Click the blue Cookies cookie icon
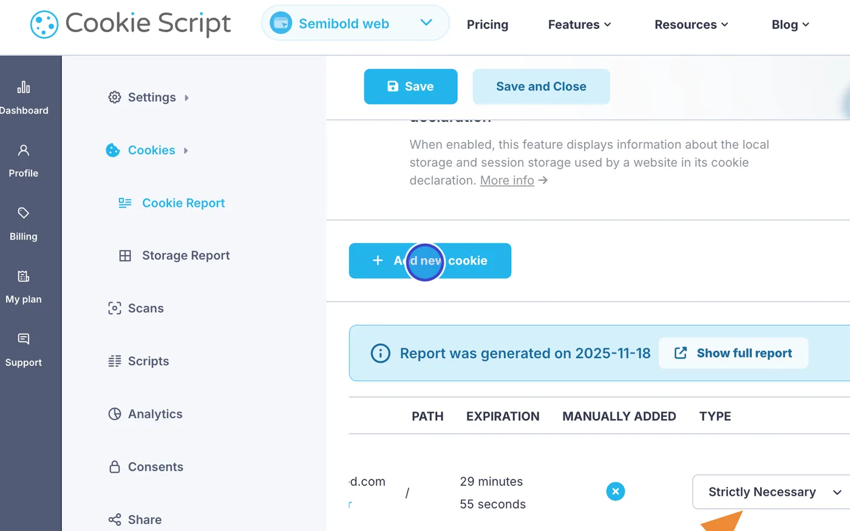Screen dimensions: 850x531 (113, 150)
